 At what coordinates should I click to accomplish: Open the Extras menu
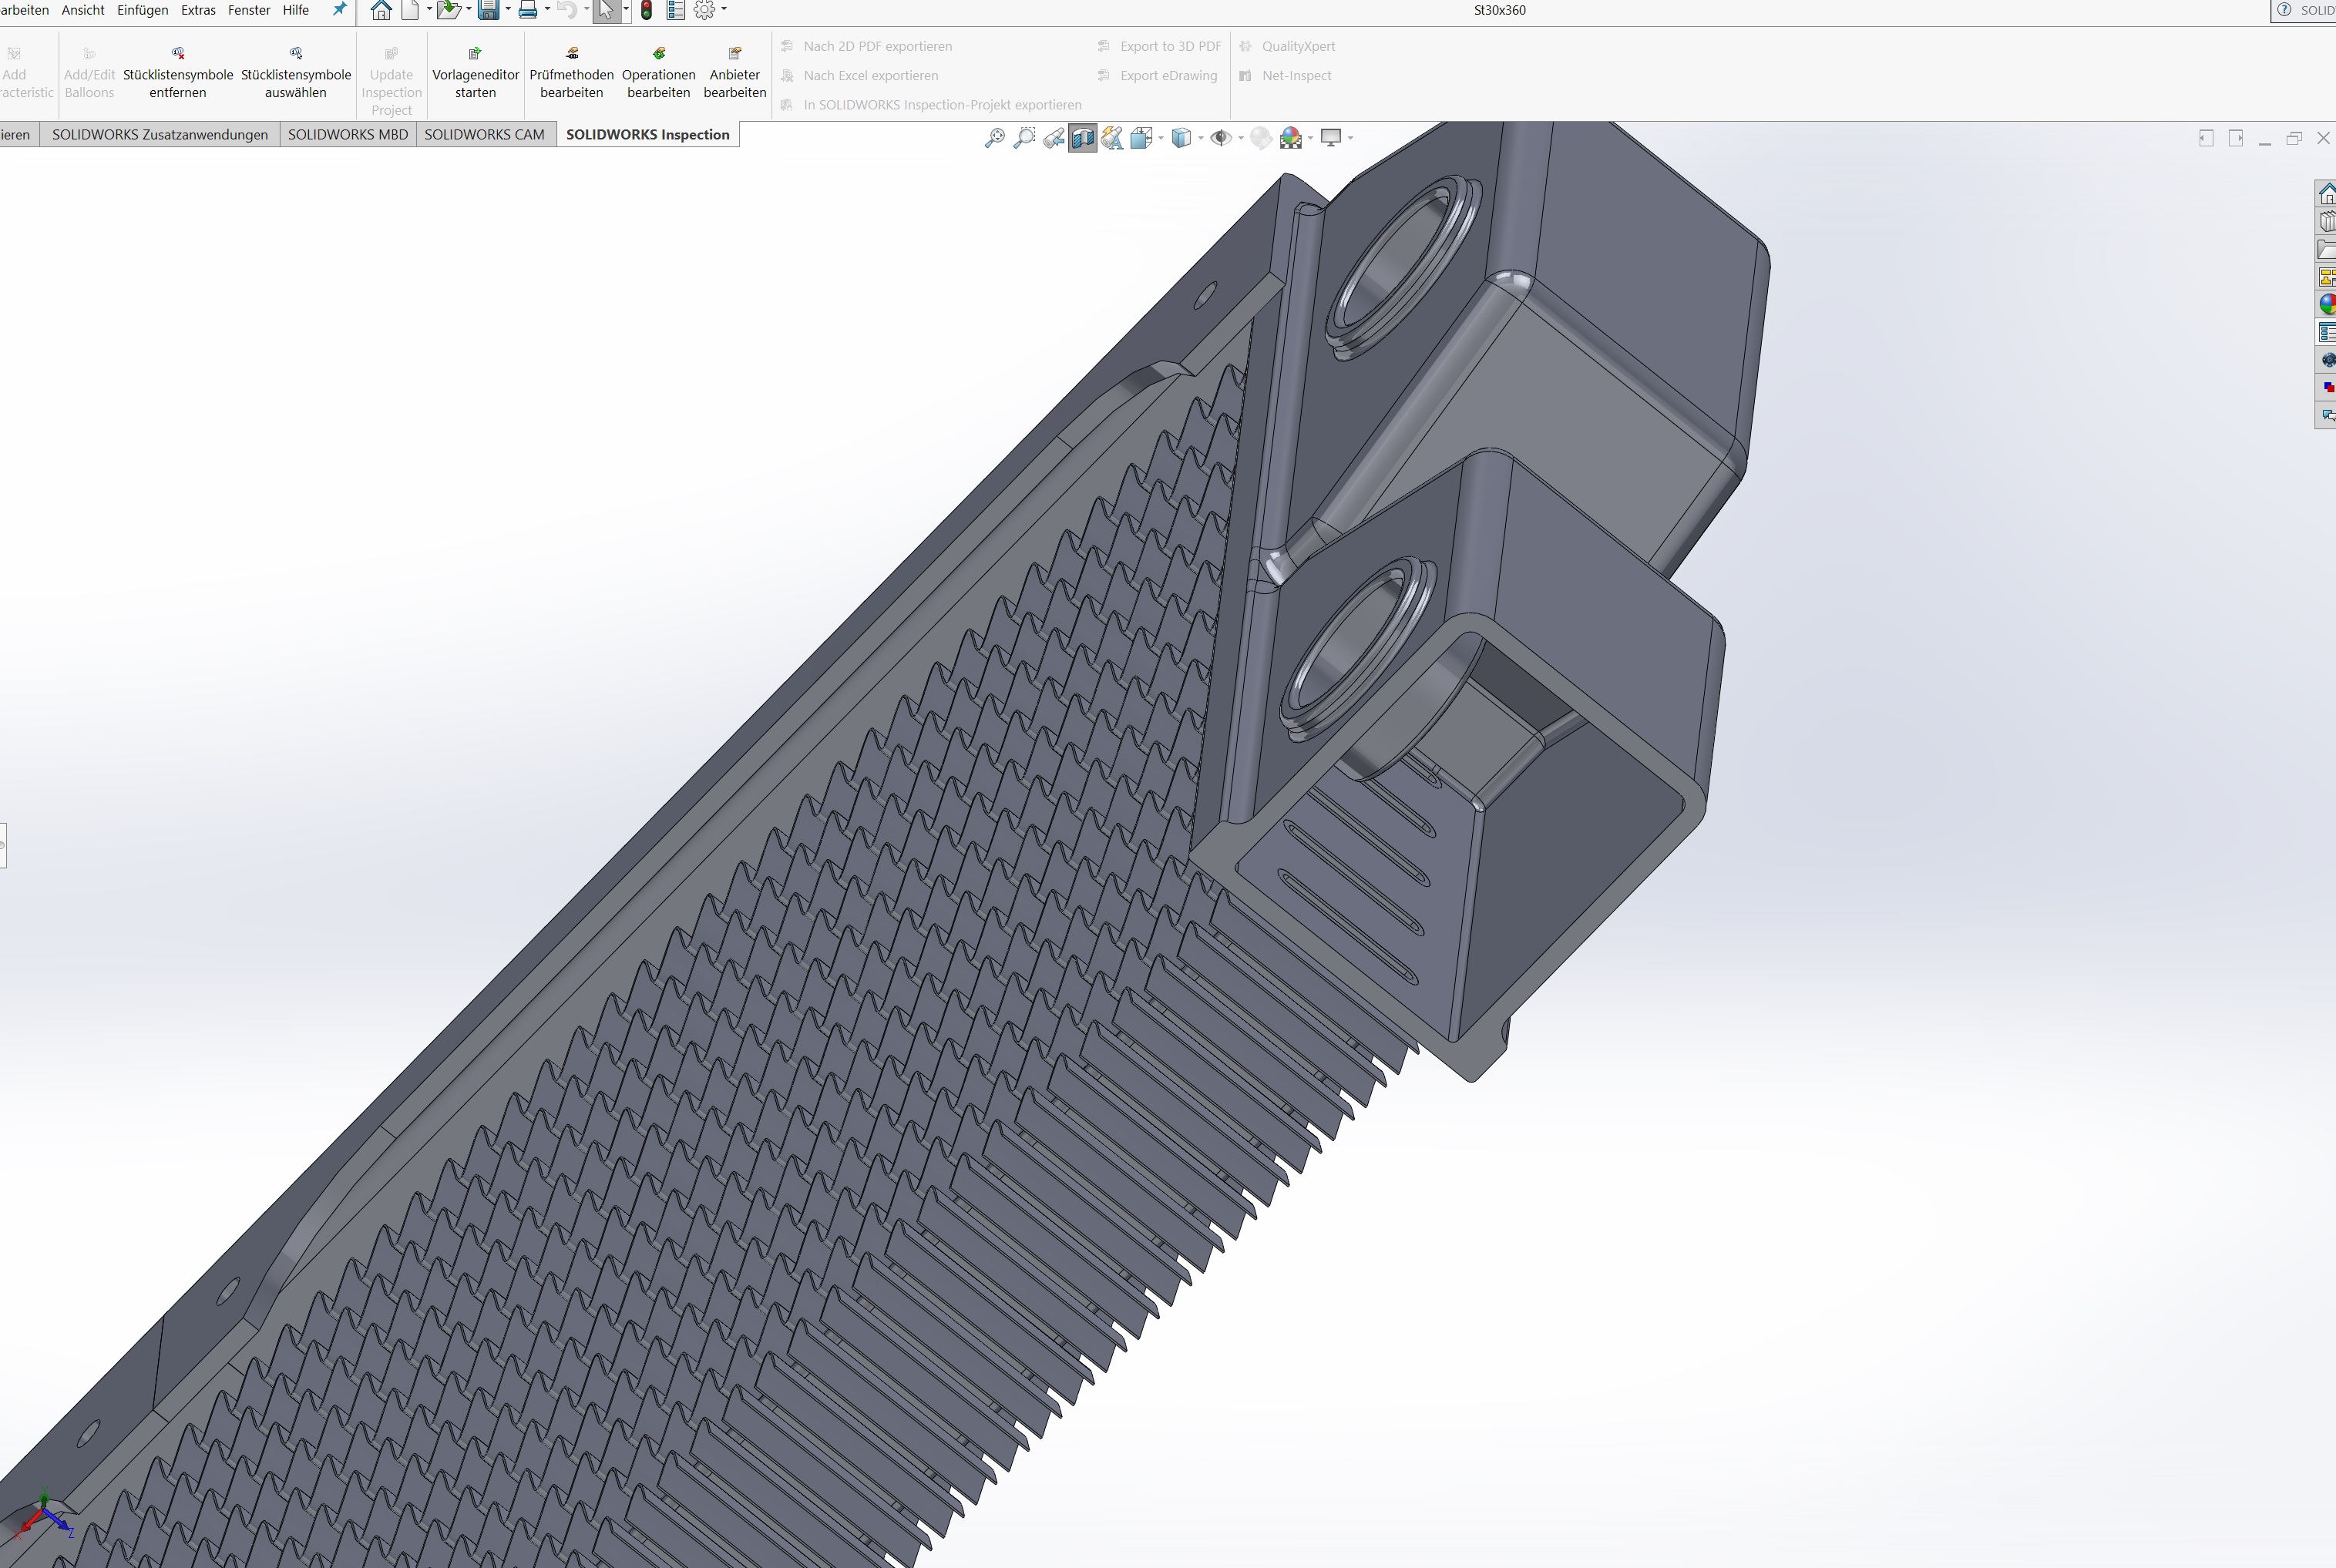tap(198, 10)
